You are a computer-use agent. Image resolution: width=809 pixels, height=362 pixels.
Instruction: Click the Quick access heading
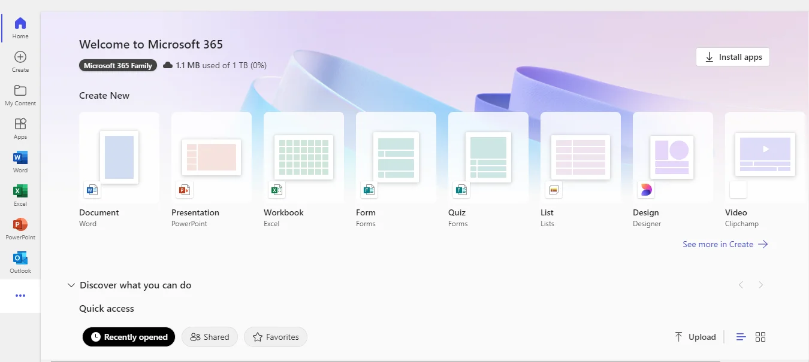pos(107,309)
